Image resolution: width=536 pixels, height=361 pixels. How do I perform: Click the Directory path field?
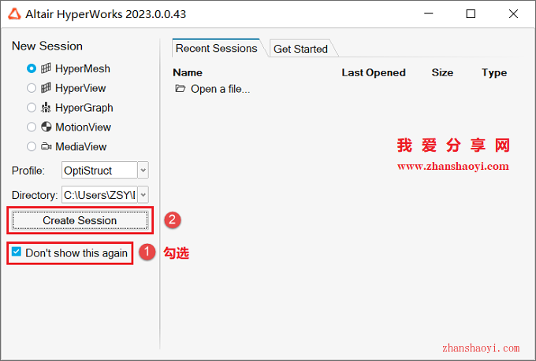(x=99, y=195)
